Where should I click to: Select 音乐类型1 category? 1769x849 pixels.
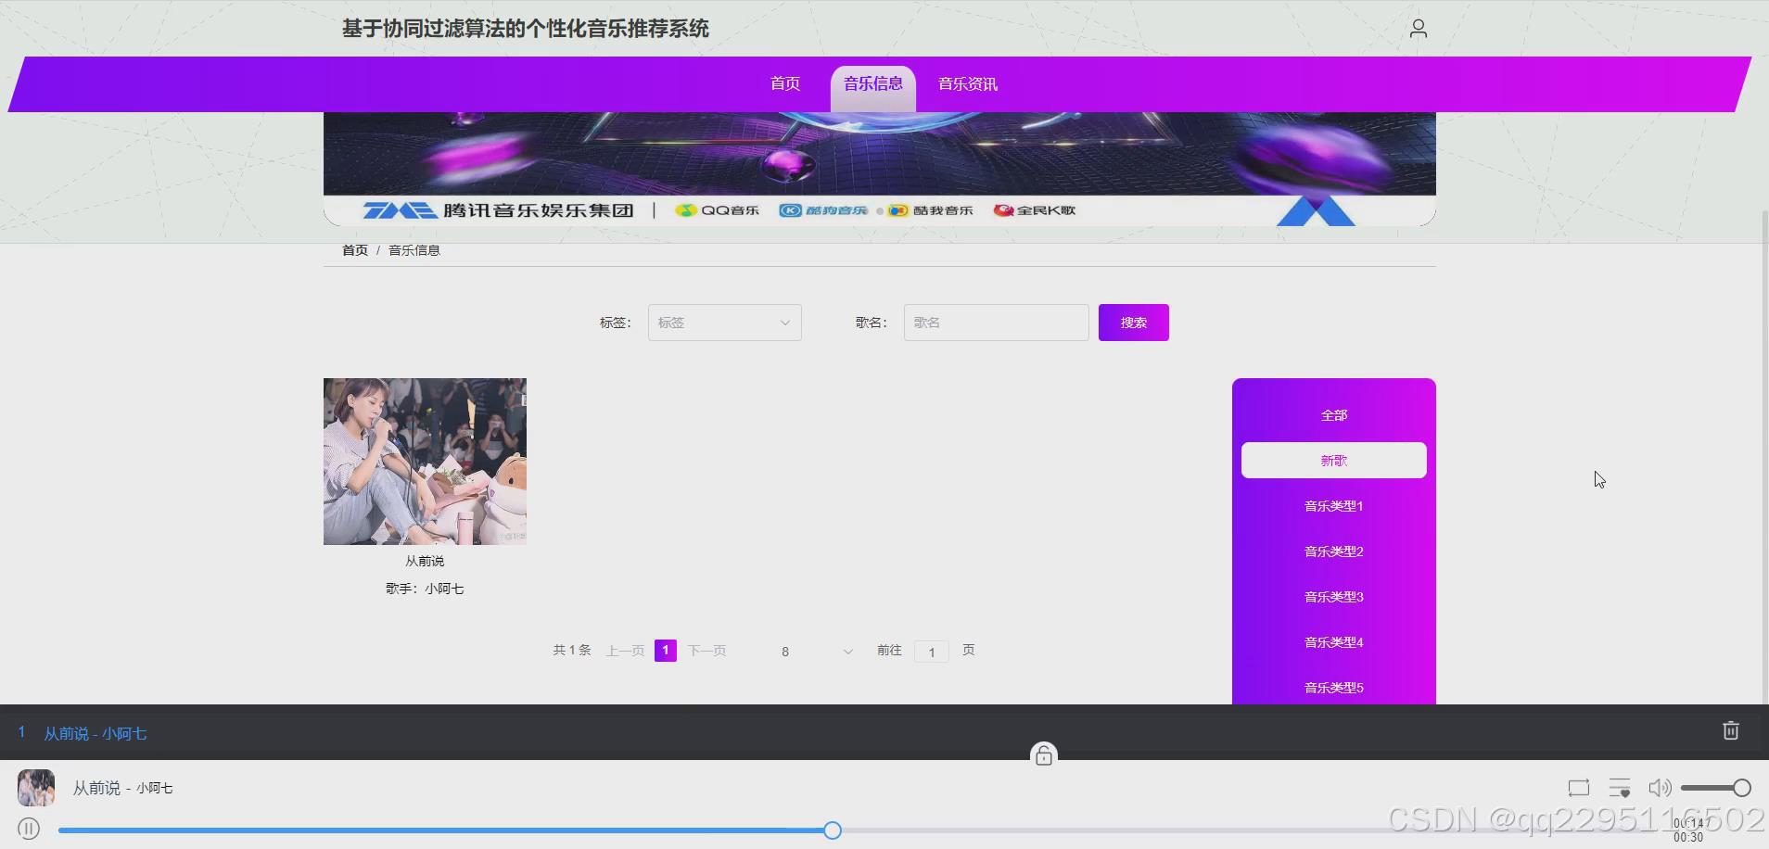tap(1333, 506)
